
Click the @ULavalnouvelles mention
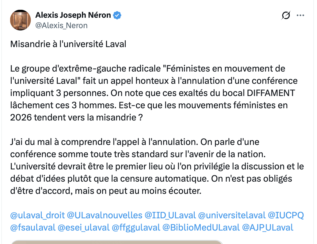coord(105,215)
